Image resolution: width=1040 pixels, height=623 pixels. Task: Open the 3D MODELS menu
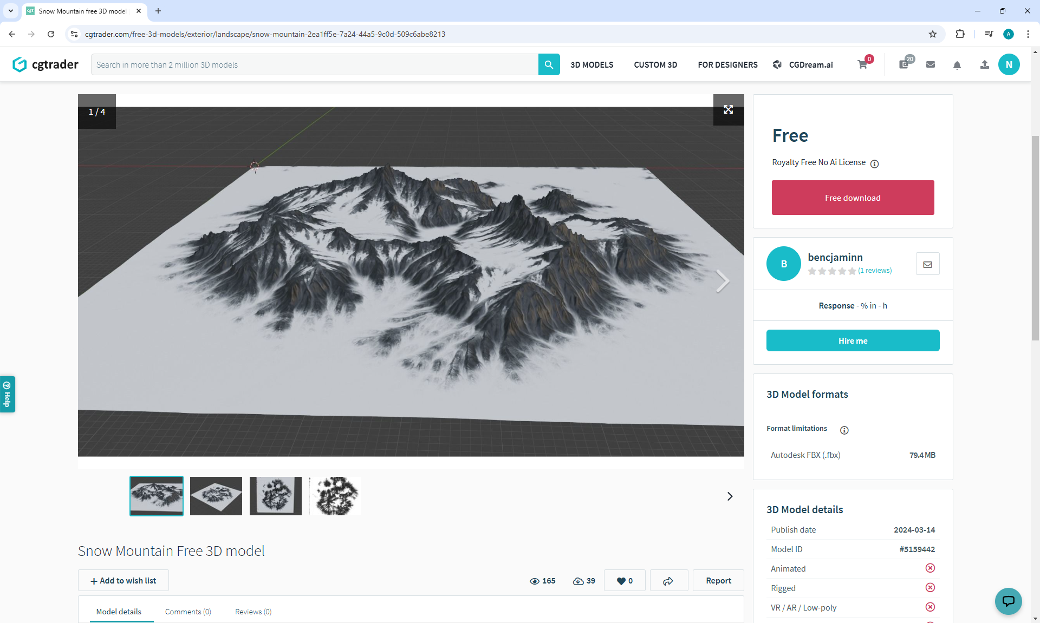591,65
